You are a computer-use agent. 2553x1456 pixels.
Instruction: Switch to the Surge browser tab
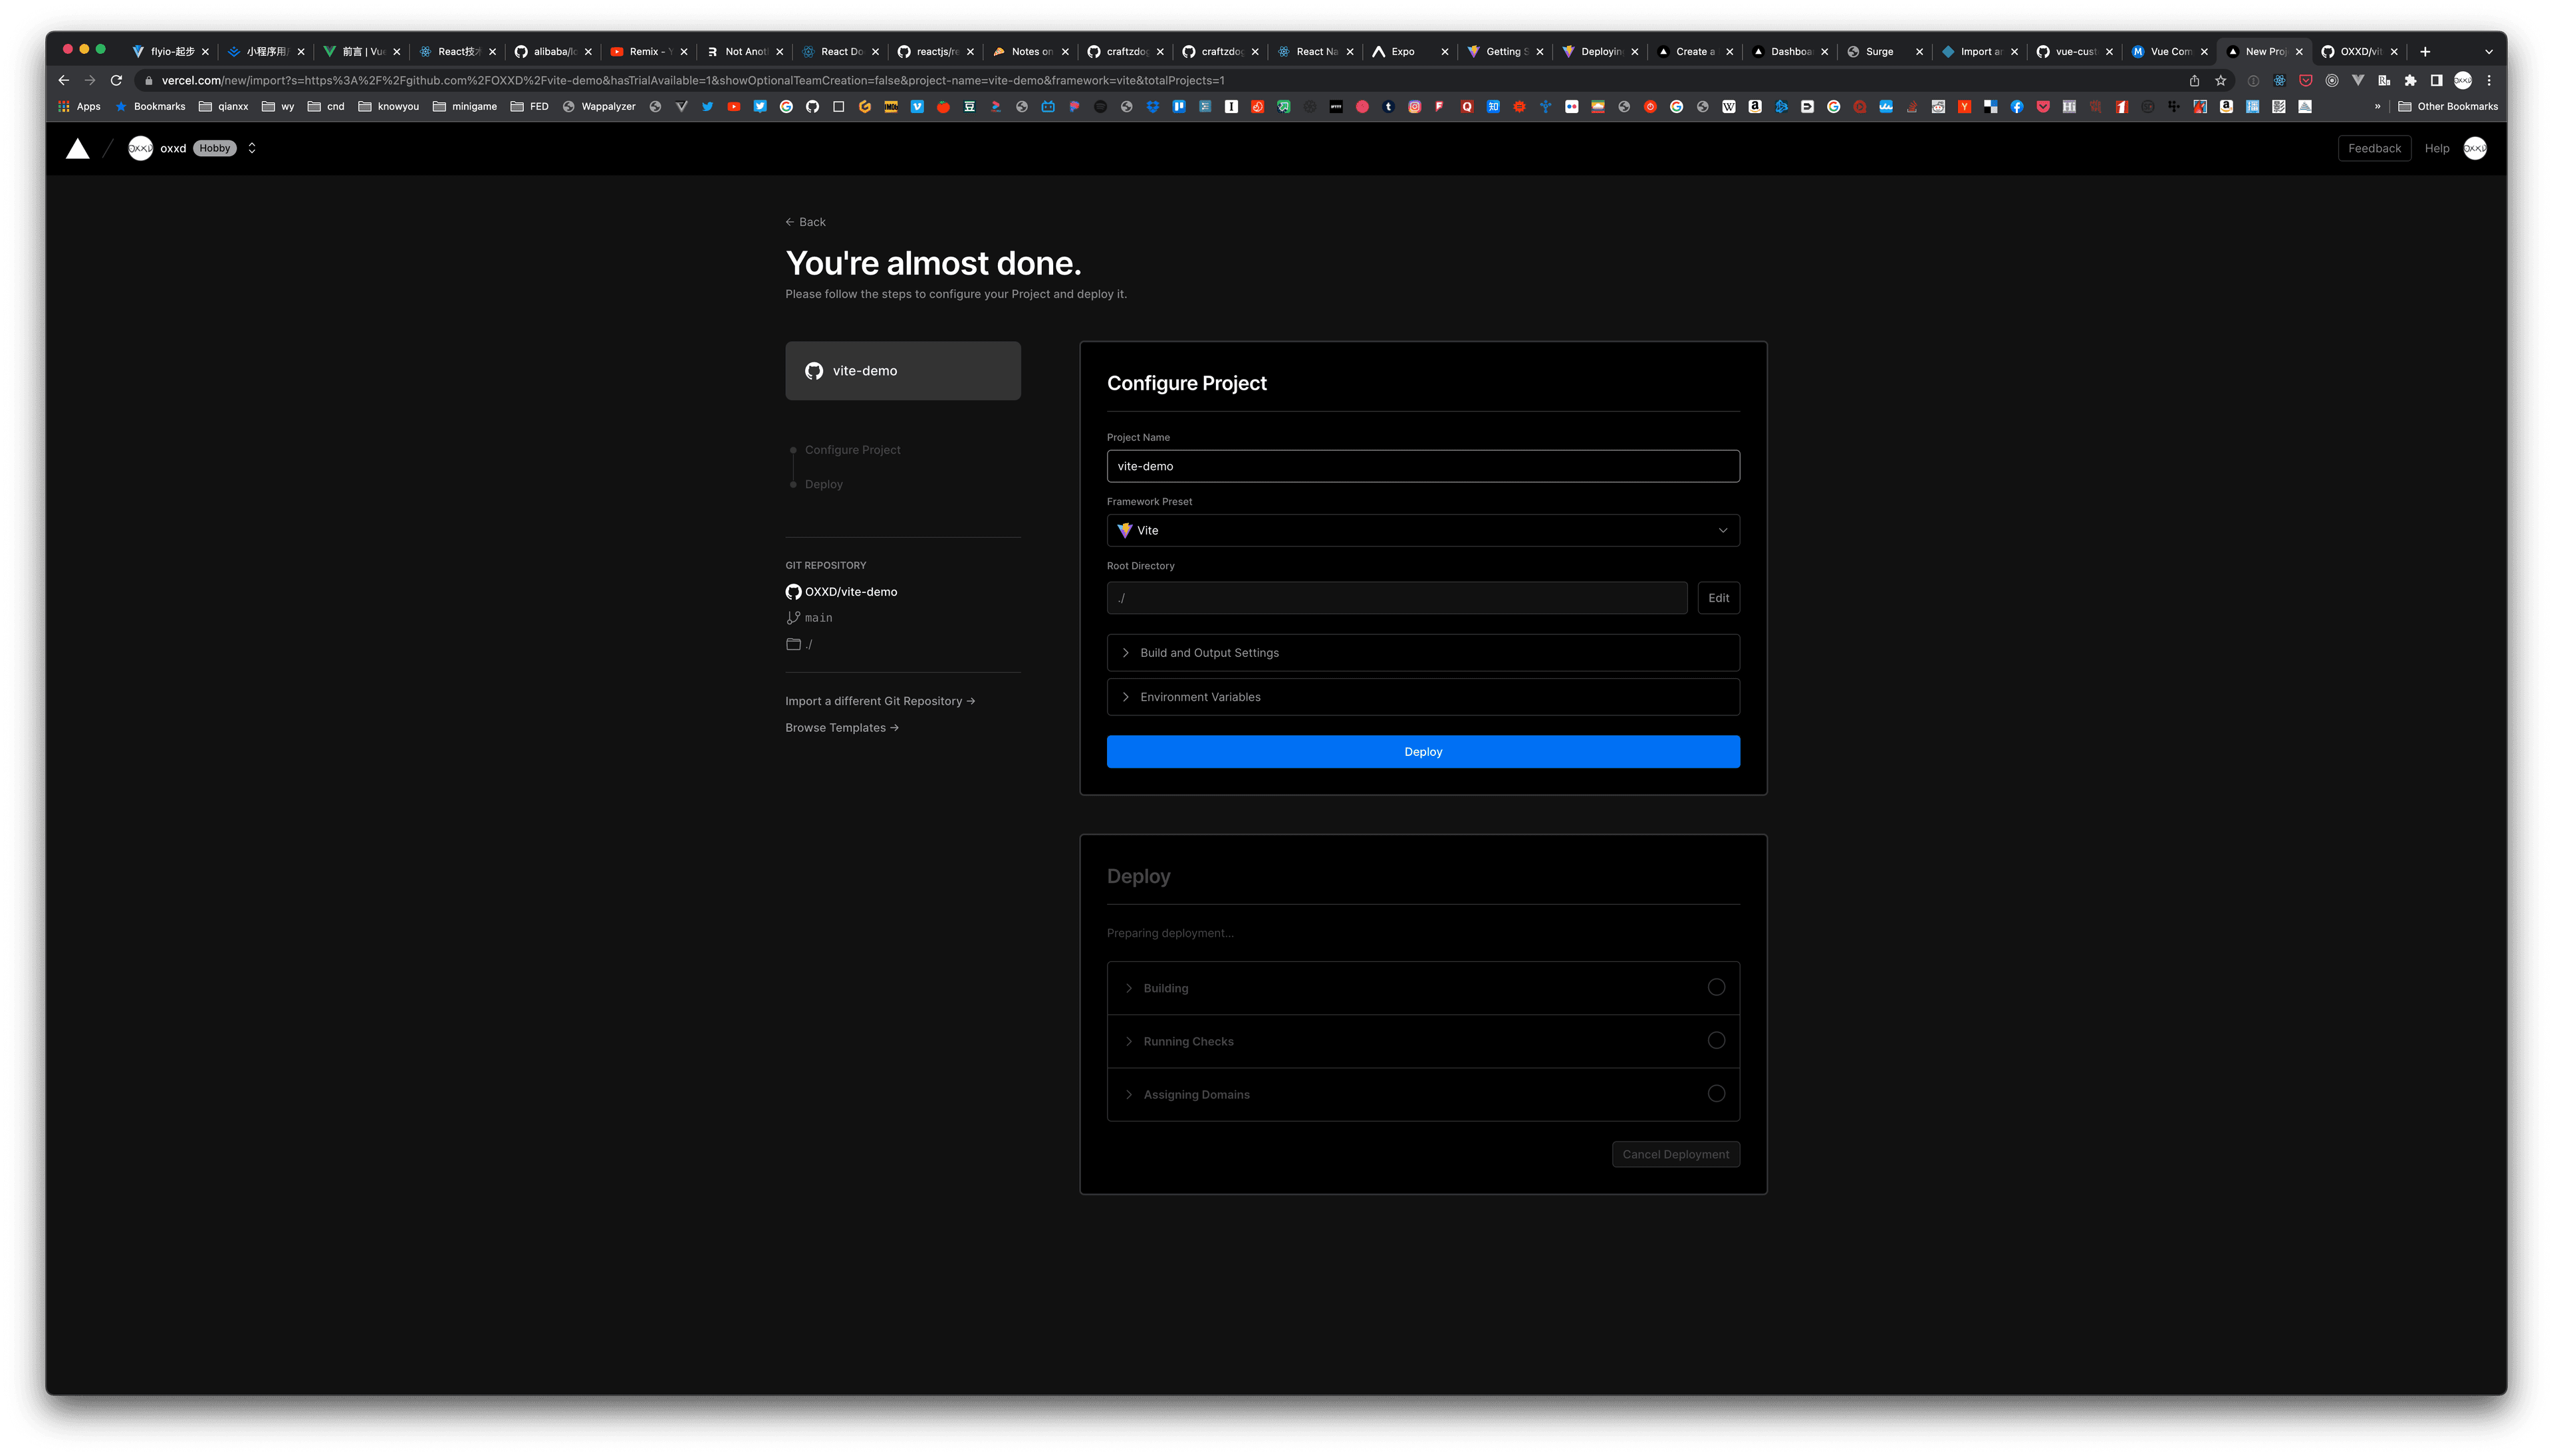click(1879, 52)
